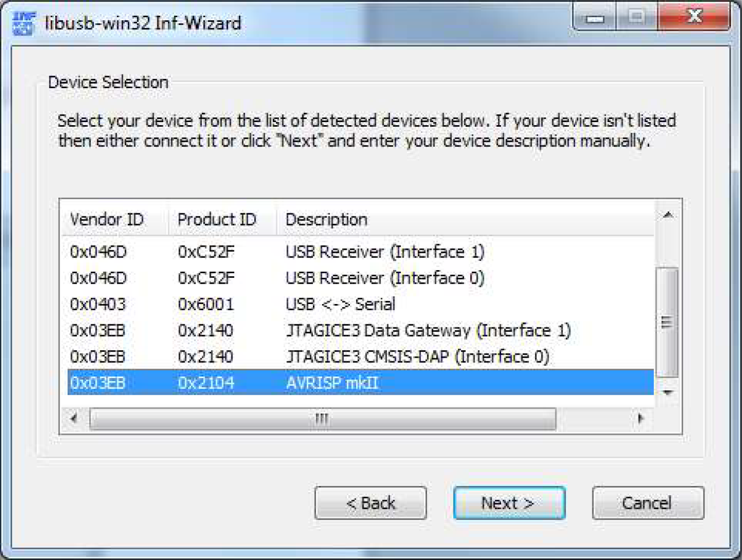Choose the USB <-> Serial device
Image resolution: width=742 pixels, height=560 pixels.
click(361, 305)
